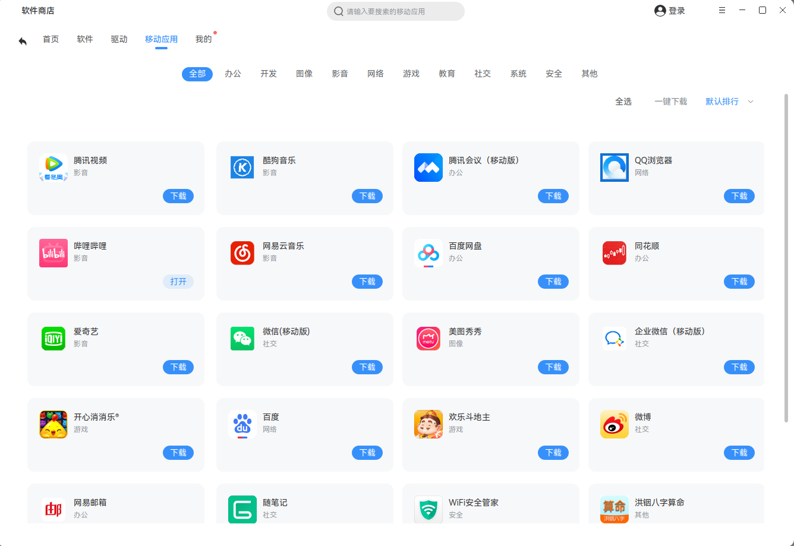Click the Meitu (美图秀秀) app icon

(428, 339)
